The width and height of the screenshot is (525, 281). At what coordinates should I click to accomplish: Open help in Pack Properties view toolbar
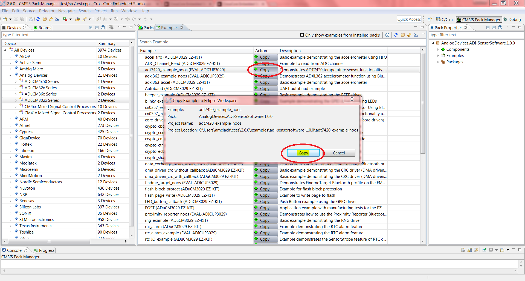point(500,27)
